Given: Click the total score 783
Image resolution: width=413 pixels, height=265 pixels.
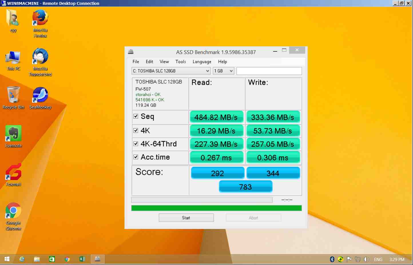Looking at the screenshot, I should point(245,187).
